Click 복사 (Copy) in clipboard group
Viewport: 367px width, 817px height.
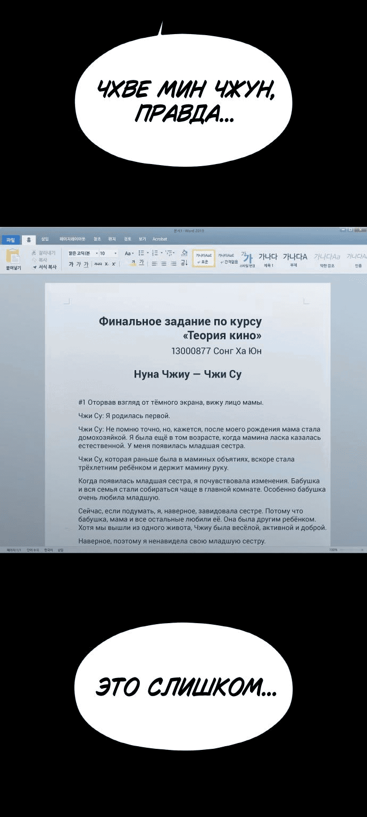[x=39, y=260]
